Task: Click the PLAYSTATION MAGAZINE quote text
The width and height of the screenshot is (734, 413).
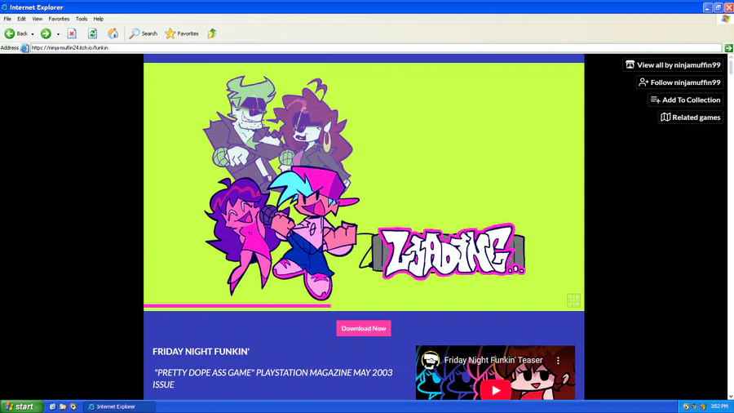Action: coord(272,379)
